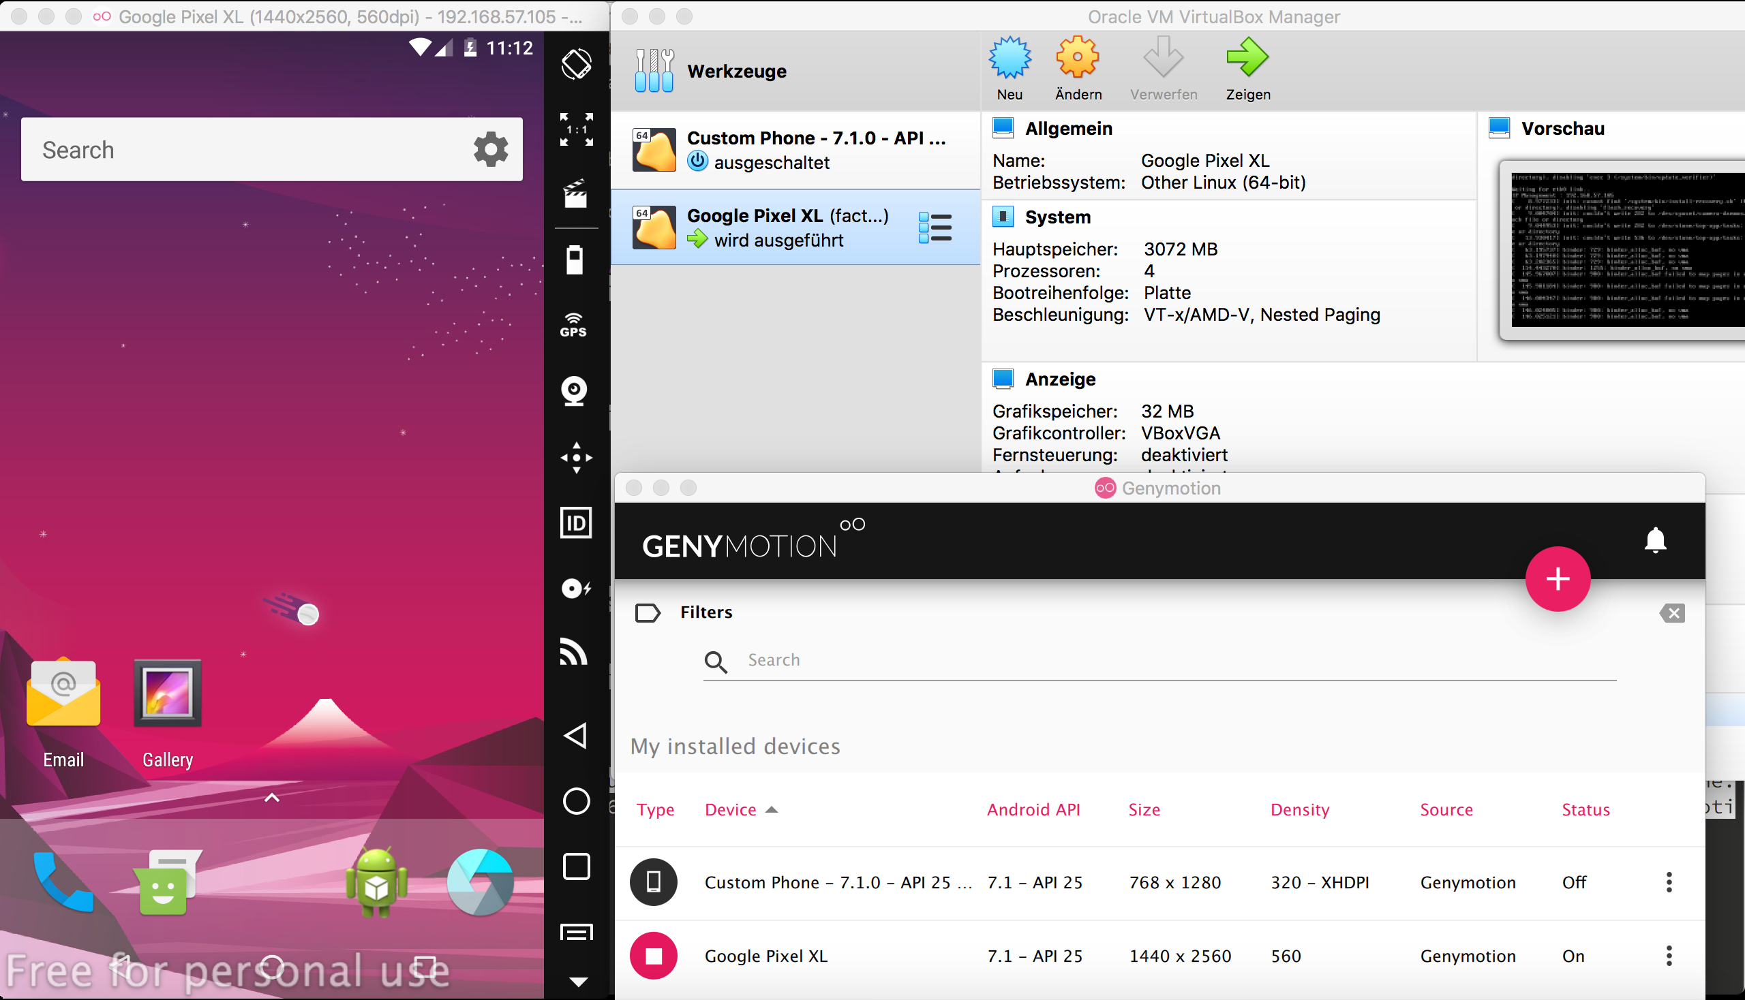Viewport: 1745px width, 1000px height.
Task: Sort devices by Density column
Action: coord(1300,810)
